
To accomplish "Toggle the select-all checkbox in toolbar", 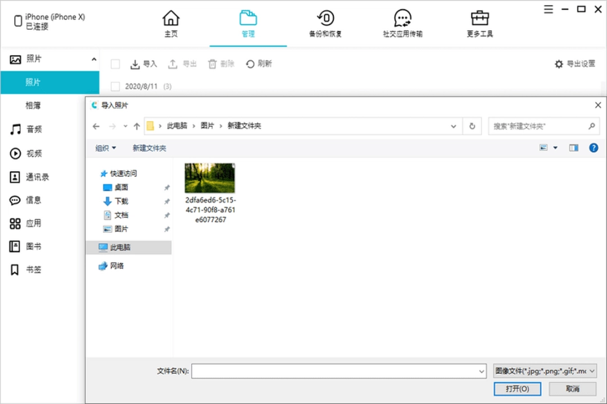I will (x=115, y=63).
